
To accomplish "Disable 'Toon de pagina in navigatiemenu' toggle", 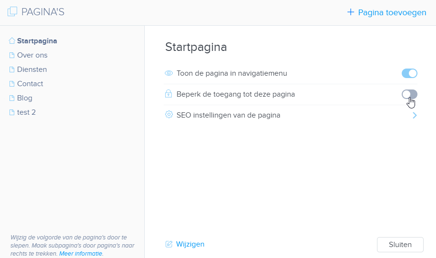I will (x=409, y=73).
